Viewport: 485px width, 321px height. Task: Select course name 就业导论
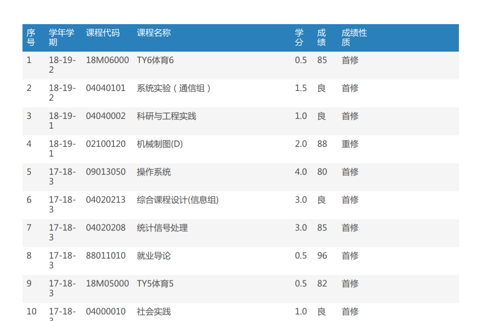154,256
